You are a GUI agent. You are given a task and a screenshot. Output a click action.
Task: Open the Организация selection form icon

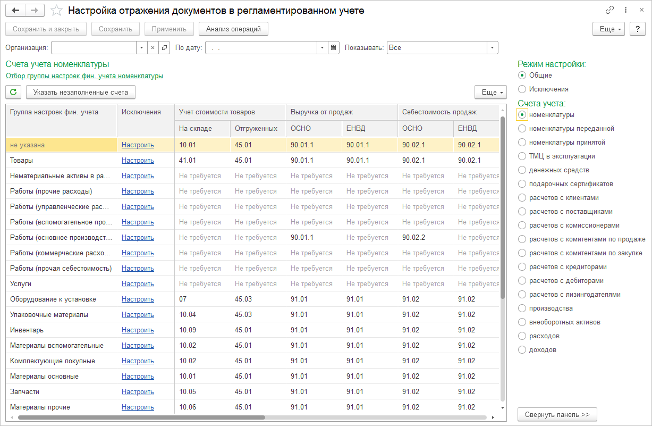pyautogui.click(x=164, y=47)
